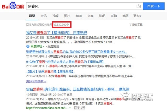Click date text 2019年08月09日
This screenshot has height=111, width=167.
click(x=37, y=56)
